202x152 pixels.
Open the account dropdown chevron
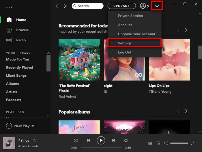(x=157, y=6)
